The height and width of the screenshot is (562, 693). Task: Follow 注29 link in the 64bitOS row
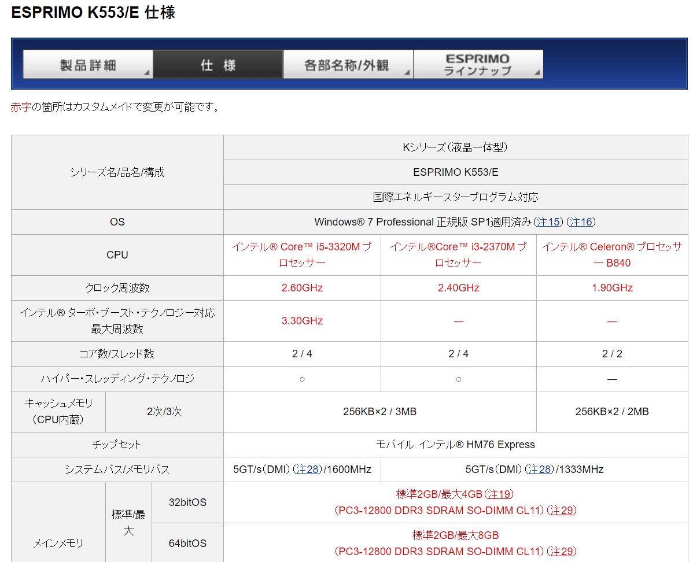(x=562, y=552)
